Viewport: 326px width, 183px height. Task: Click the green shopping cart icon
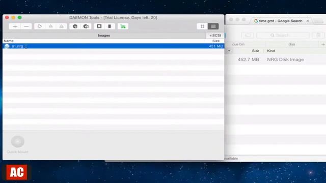pyautogui.click(x=123, y=26)
